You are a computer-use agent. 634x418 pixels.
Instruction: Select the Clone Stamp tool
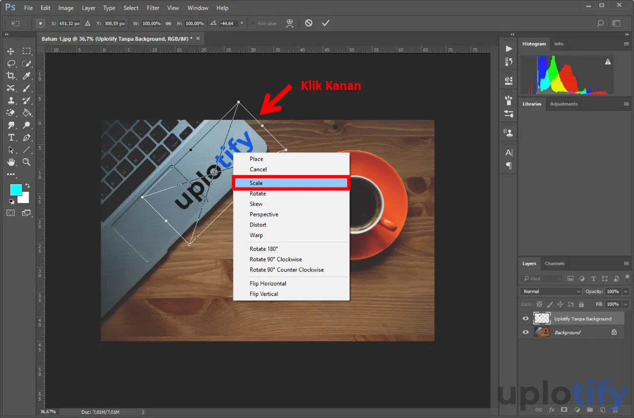(11, 100)
